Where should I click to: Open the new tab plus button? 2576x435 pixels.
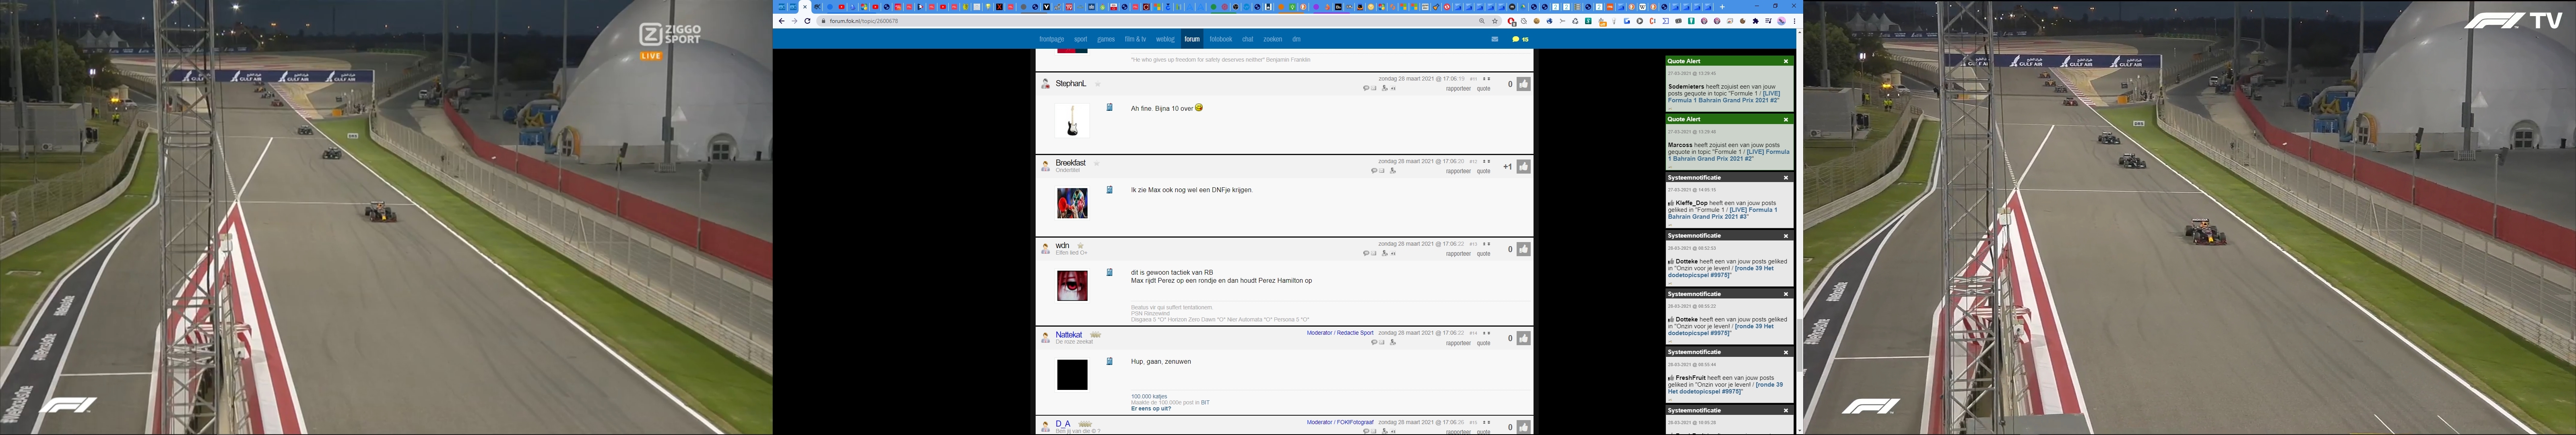pyautogui.click(x=1722, y=7)
